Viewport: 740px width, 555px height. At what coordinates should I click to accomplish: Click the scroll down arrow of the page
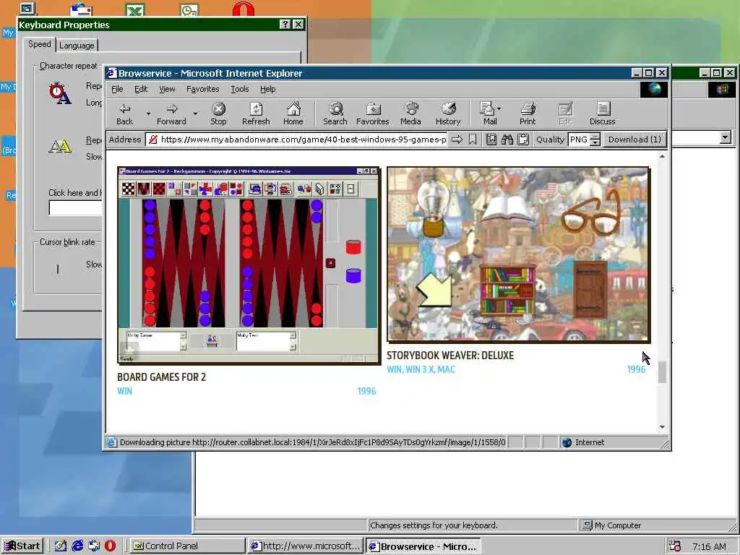pyautogui.click(x=662, y=426)
